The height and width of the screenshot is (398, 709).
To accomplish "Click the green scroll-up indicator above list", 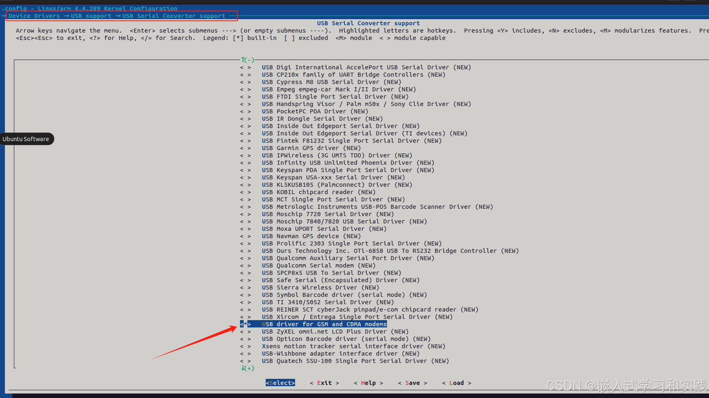I will (248, 60).
